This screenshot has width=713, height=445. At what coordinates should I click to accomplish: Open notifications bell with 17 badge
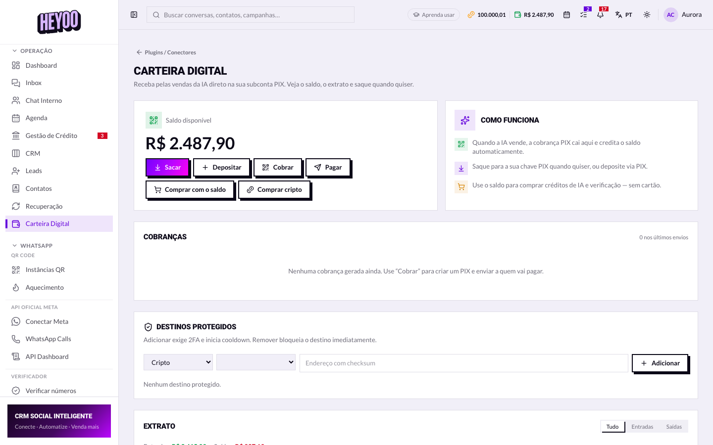601,15
